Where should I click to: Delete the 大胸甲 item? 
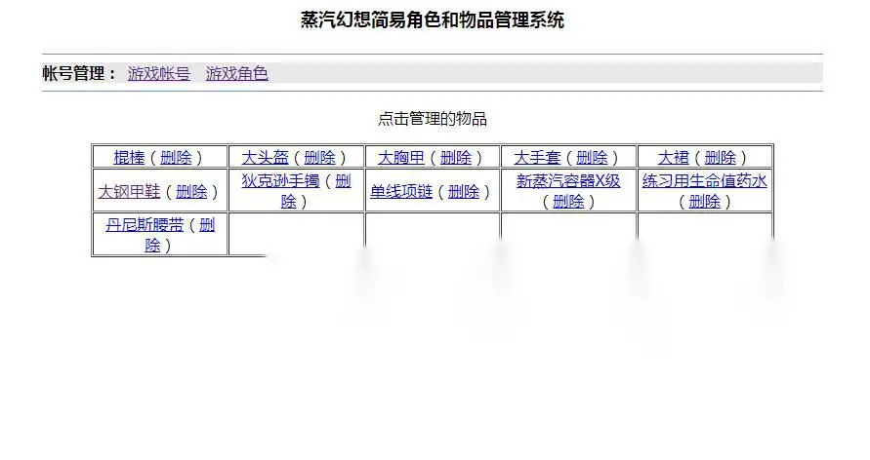[456, 158]
